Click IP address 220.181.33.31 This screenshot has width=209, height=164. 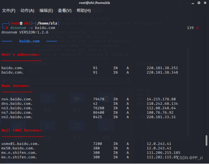(x=161, y=117)
